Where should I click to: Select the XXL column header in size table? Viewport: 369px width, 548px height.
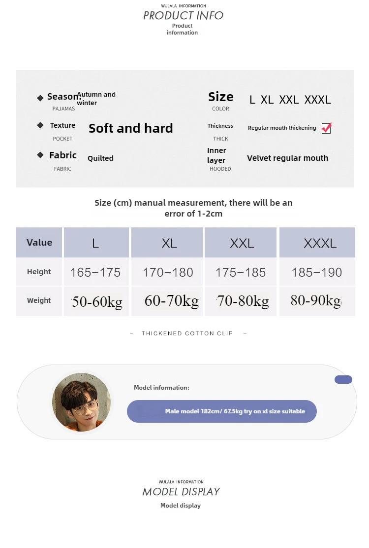point(242,243)
